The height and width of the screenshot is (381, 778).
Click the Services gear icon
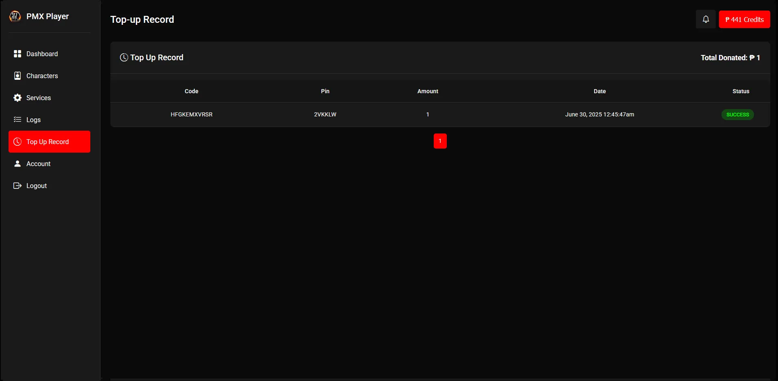pyautogui.click(x=17, y=98)
